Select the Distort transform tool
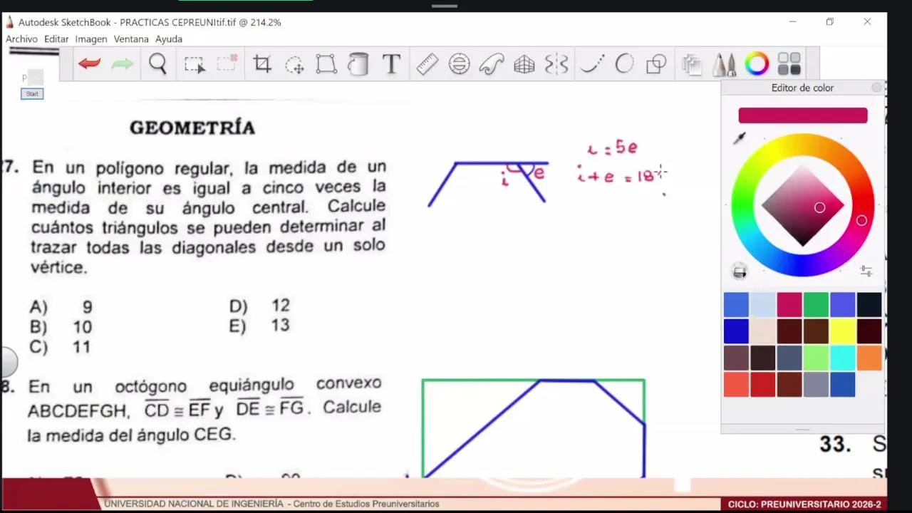912x513 pixels. click(326, 64)
